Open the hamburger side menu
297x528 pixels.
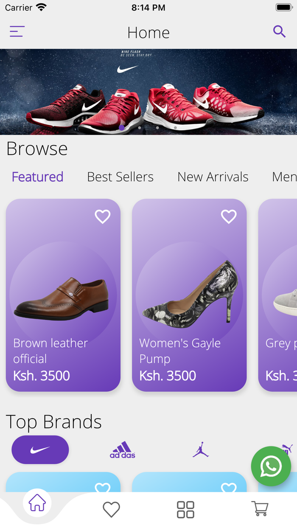tap(17, 31)
